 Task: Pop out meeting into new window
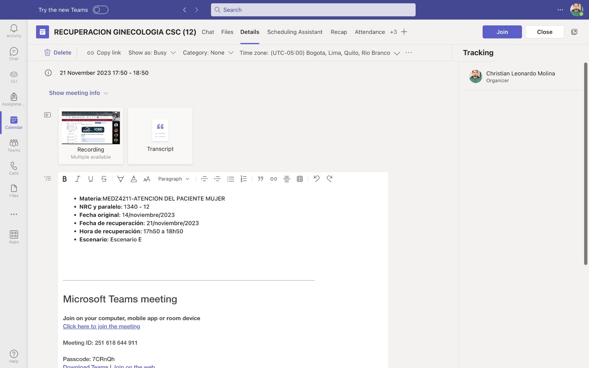574,32
